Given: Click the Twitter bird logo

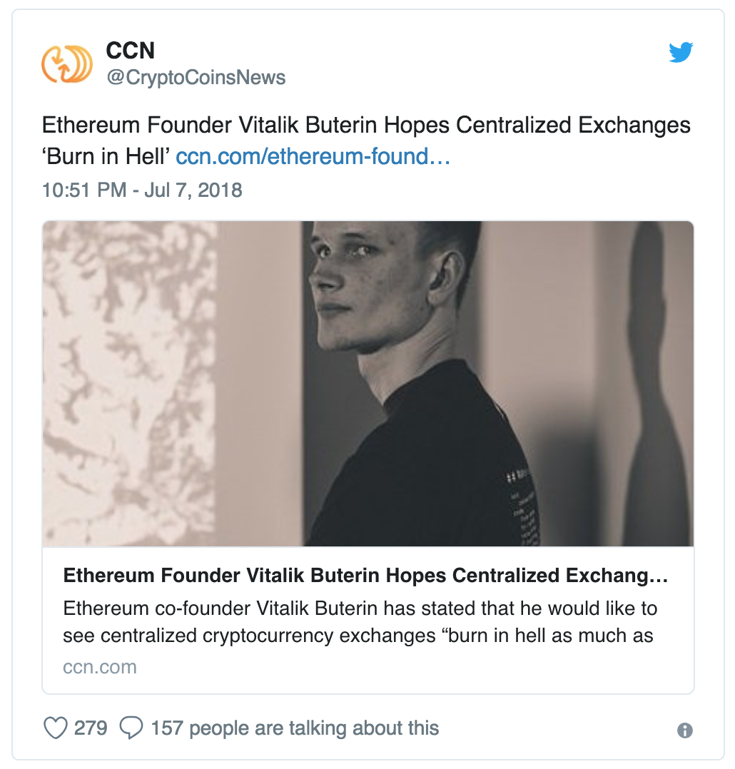Looking at the screenshot, I should click(x=681, y=53).
